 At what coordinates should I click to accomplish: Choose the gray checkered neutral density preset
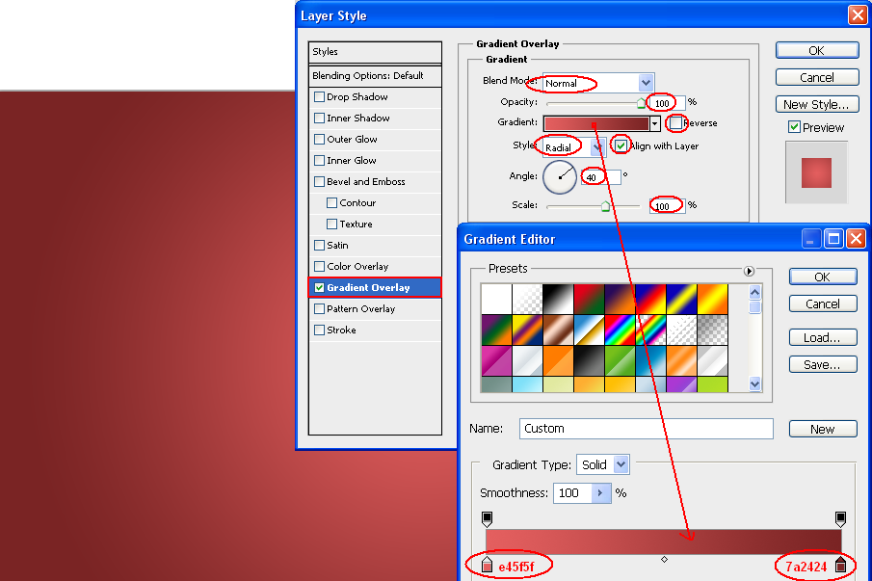[x=712, y=330]
